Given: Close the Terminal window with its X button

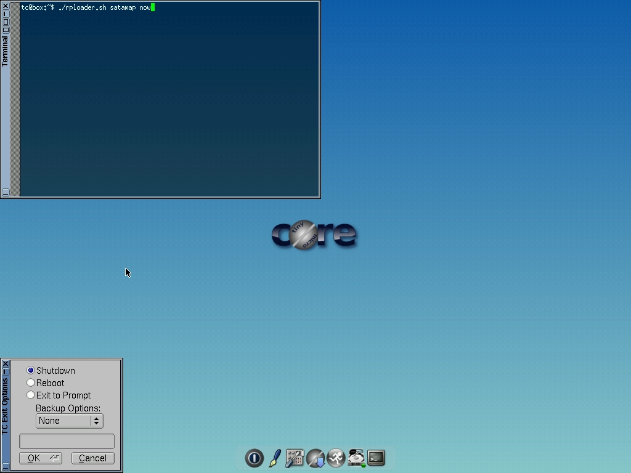Looking at the screenshot, I should coord(6,6).
